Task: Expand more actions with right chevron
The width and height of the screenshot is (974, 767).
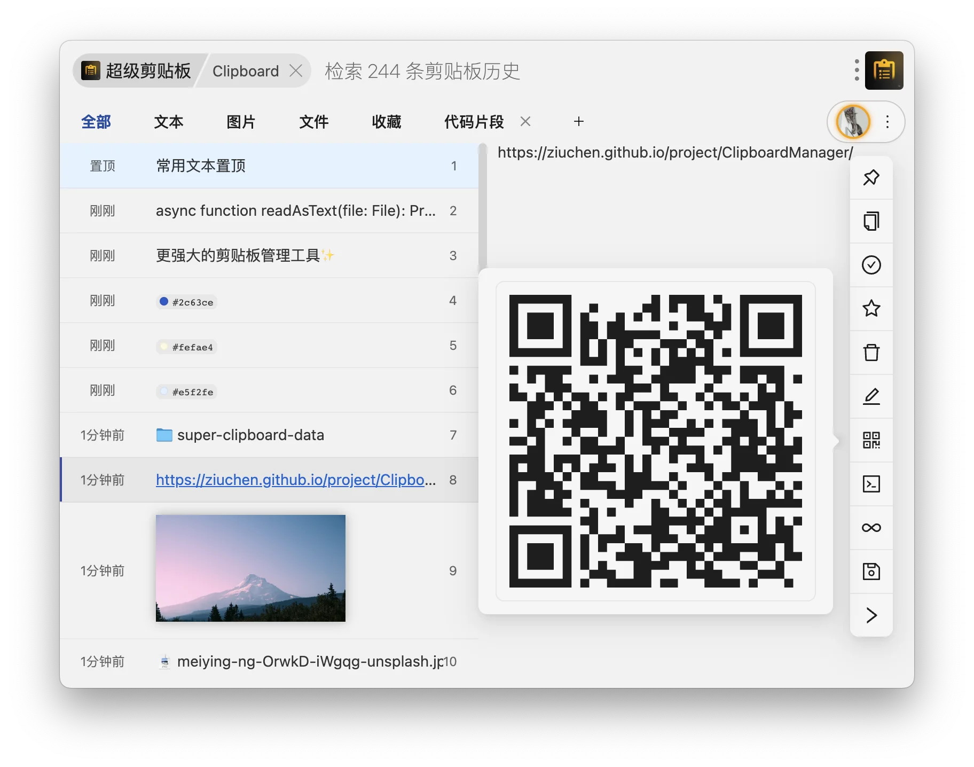Action: [871, 615]
